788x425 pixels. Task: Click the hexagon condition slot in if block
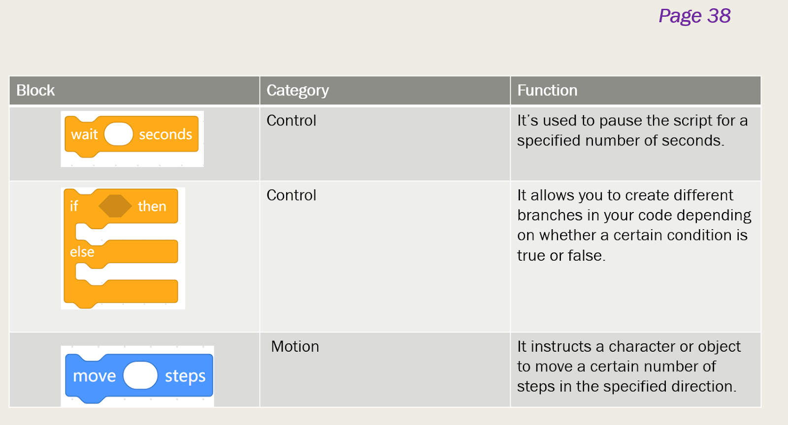tap(115, 206)
